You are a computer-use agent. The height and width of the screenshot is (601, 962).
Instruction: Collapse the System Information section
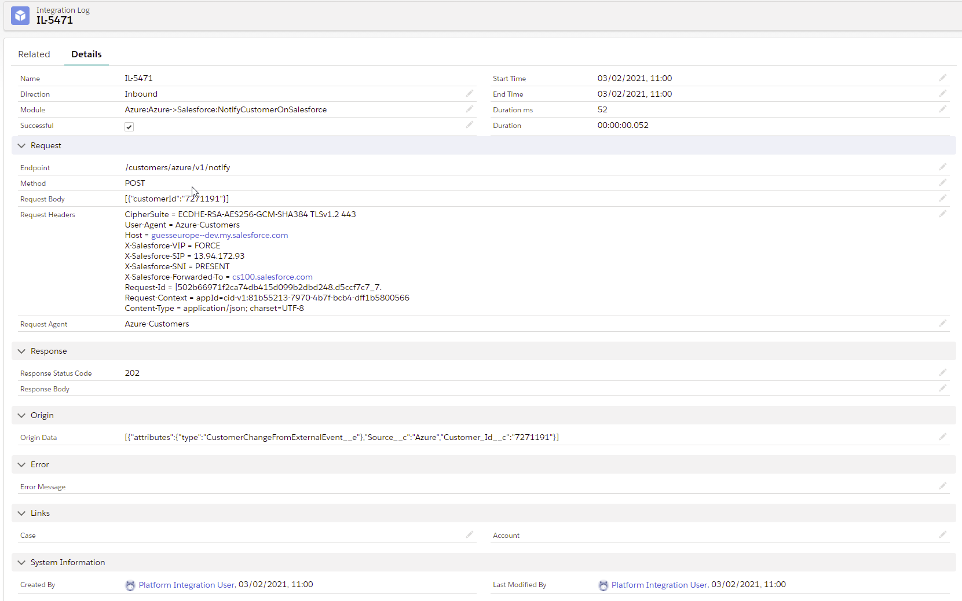tap(21, 562)
